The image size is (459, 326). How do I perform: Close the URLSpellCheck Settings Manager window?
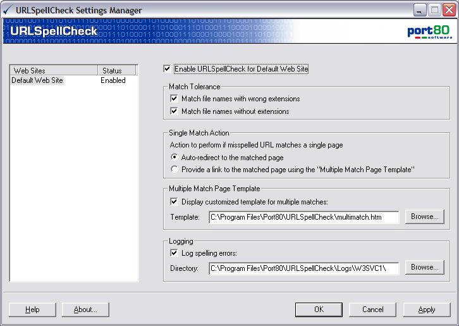(449, 10)
